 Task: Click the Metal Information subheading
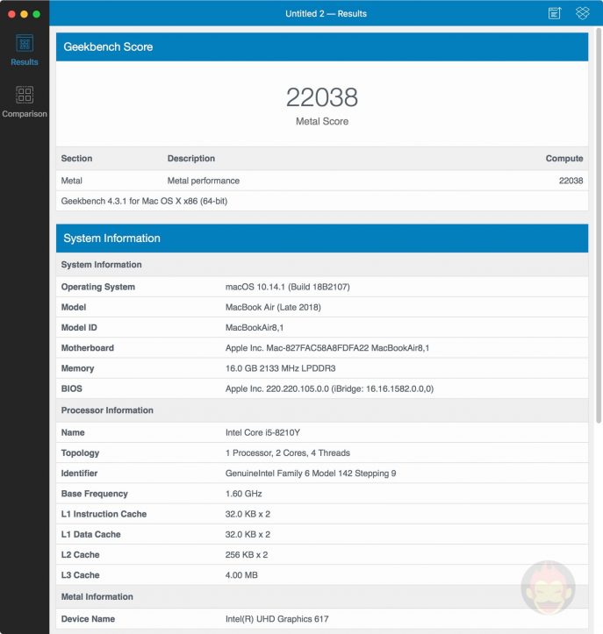[97, 597]
